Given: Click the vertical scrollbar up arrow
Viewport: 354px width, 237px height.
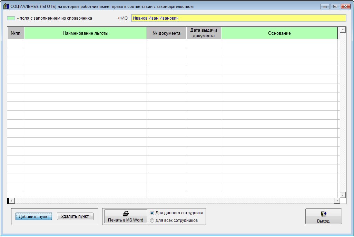Looking at the screenshot, I should (x=343, y=30).
